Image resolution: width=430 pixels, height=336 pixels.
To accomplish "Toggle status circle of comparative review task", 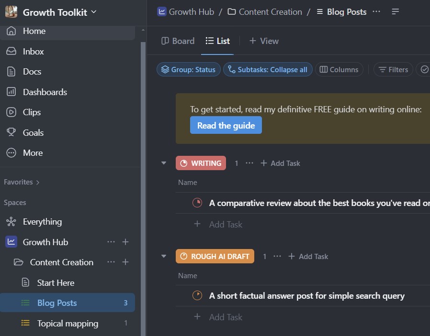I will (197, 203).
